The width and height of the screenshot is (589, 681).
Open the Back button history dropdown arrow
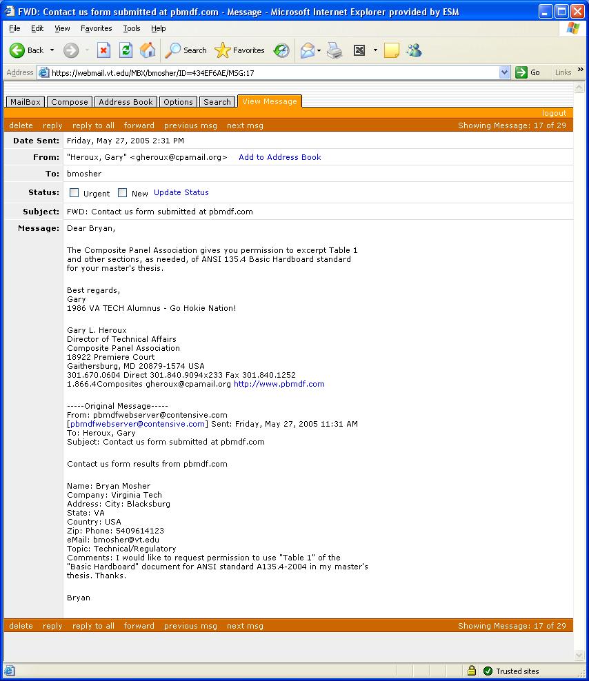pos(52,50)
